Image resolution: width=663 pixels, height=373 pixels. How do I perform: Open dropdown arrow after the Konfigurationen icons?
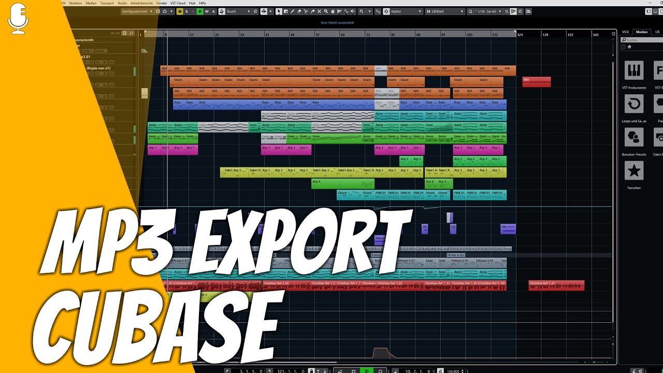tap(171, 11)
